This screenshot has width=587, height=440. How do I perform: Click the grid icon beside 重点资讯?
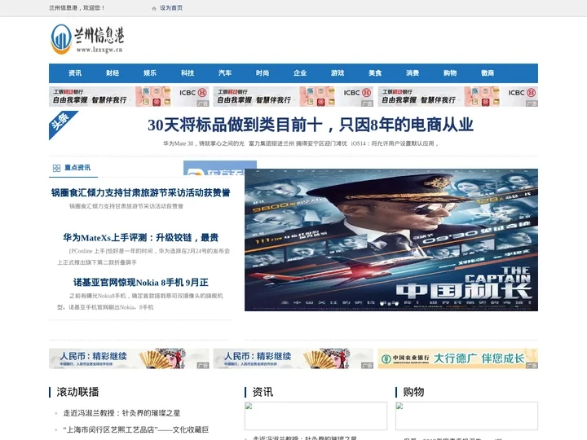[x=56, y=168]
